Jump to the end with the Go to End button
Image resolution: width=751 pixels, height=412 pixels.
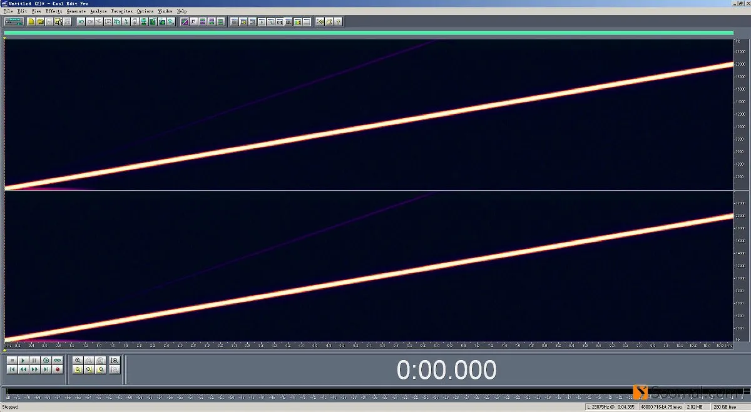[46, 369]
